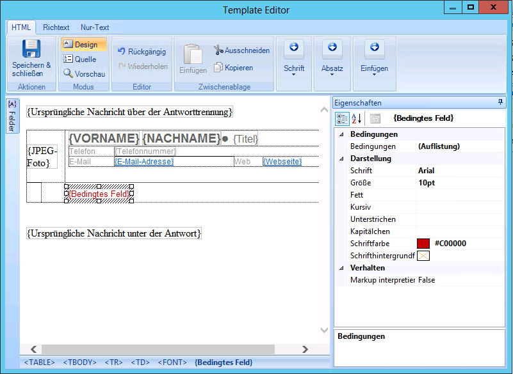Click the Kopieren icon in Zwischenablage
Viewport: 513px width, 374px height.
click(x=219, y=67)
